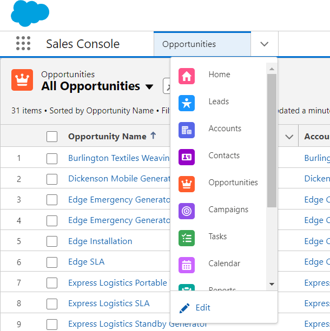Collapse the navigation menu chevron dropdown
This screenshot has width=330, height=331.
click(x=265, y=44)
